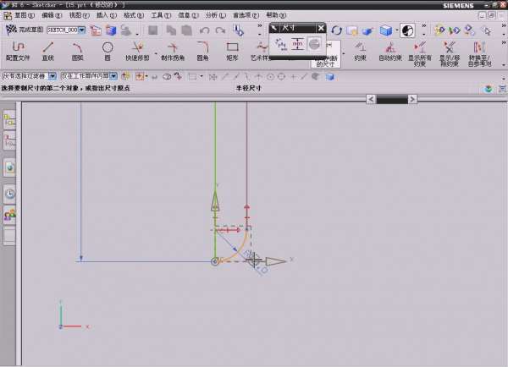
Task: Toggle Show All Constraints (显示所有约束)
Action: click(x=418, y=50)
